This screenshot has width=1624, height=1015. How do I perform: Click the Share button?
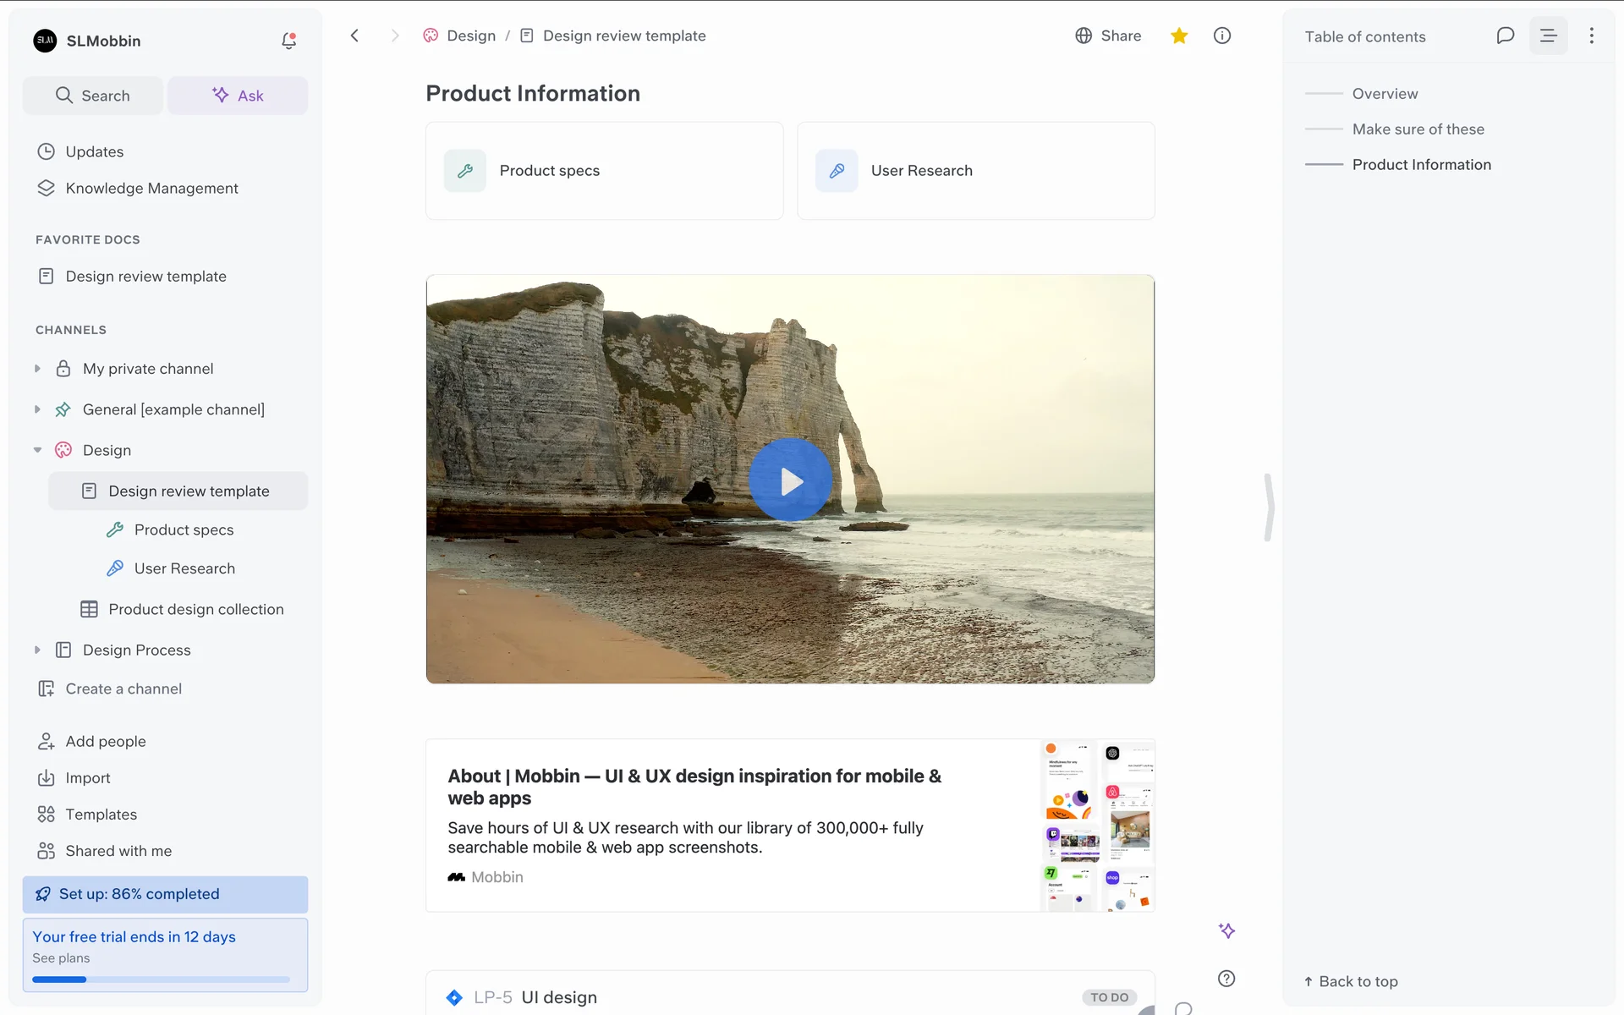(x=1108, y=36)
